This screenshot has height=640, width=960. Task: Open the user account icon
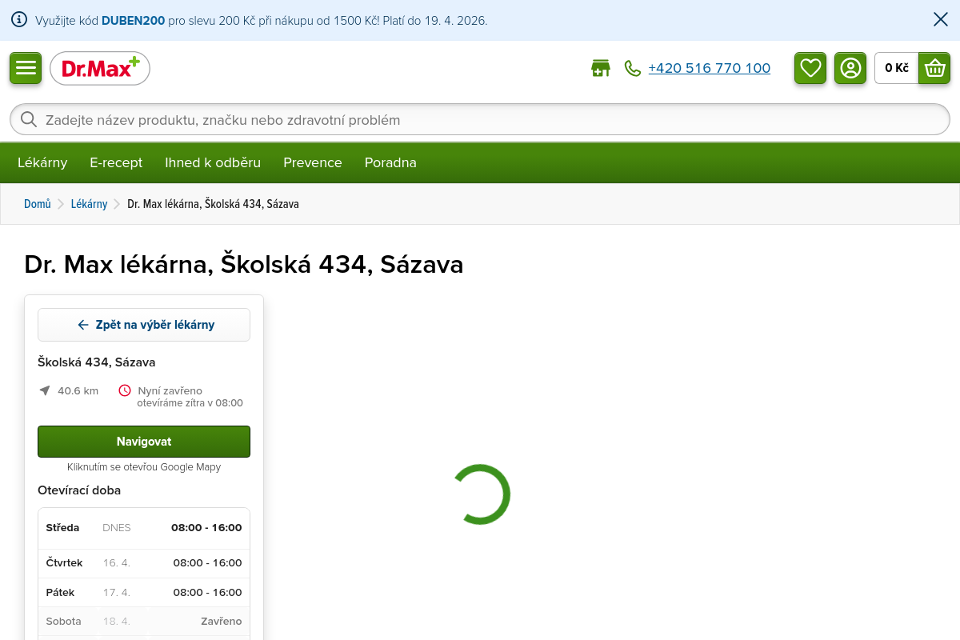(850, 68)
